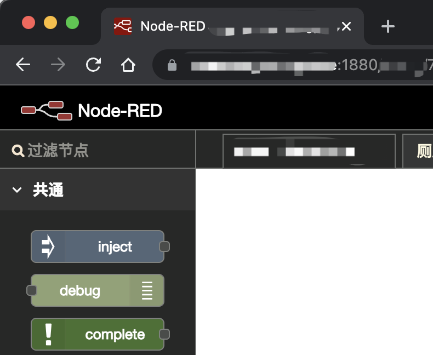The width and height of the screenshot is (433, 355).
Task: Click the inject node's arrow icon
Action: pyautogui.click(x=48, y=247)
